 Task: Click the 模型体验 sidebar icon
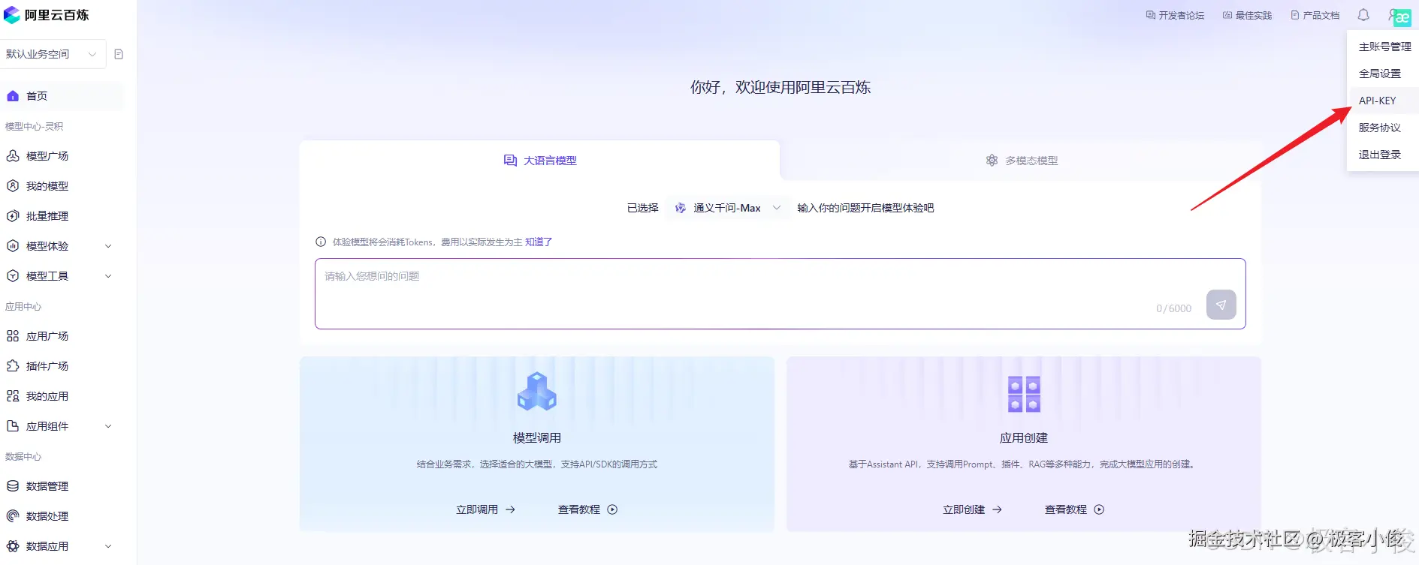[x=13, y=246]
